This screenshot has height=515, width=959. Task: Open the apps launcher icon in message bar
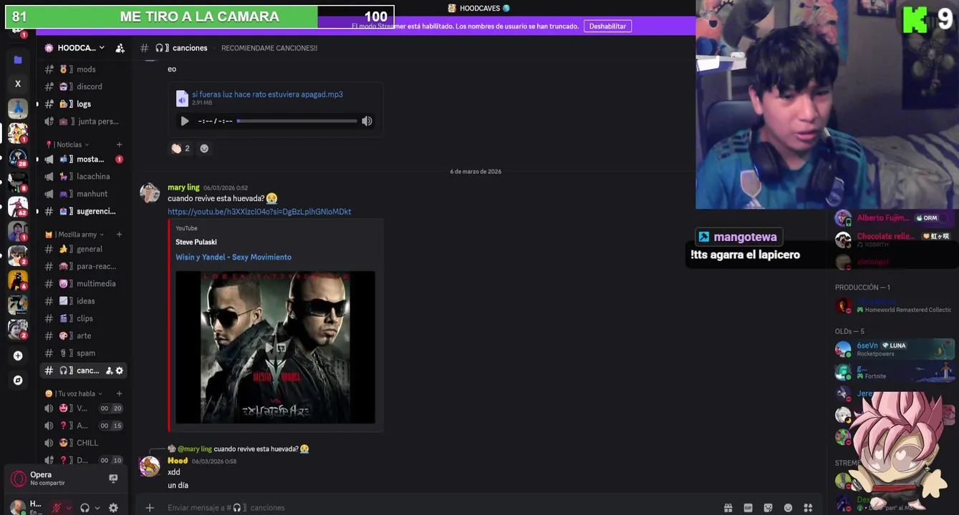pyautogui.click(x=808, y=508)
